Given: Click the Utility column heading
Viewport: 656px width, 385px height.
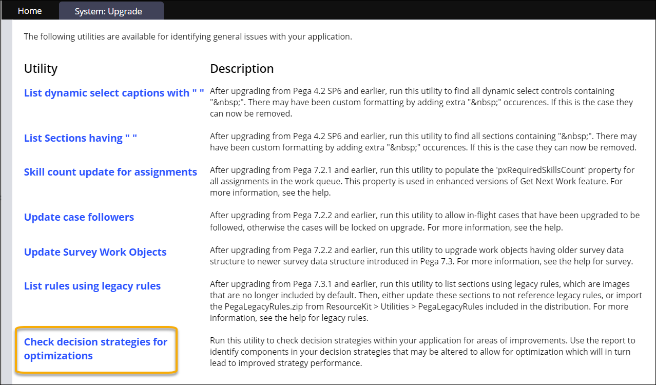Looking at the screenshot, I should 41,69.
